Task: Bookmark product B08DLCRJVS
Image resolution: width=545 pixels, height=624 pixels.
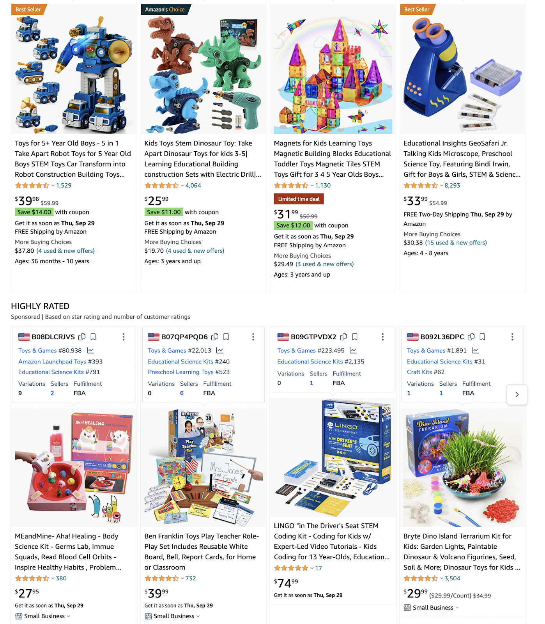Action: (93, 337)
